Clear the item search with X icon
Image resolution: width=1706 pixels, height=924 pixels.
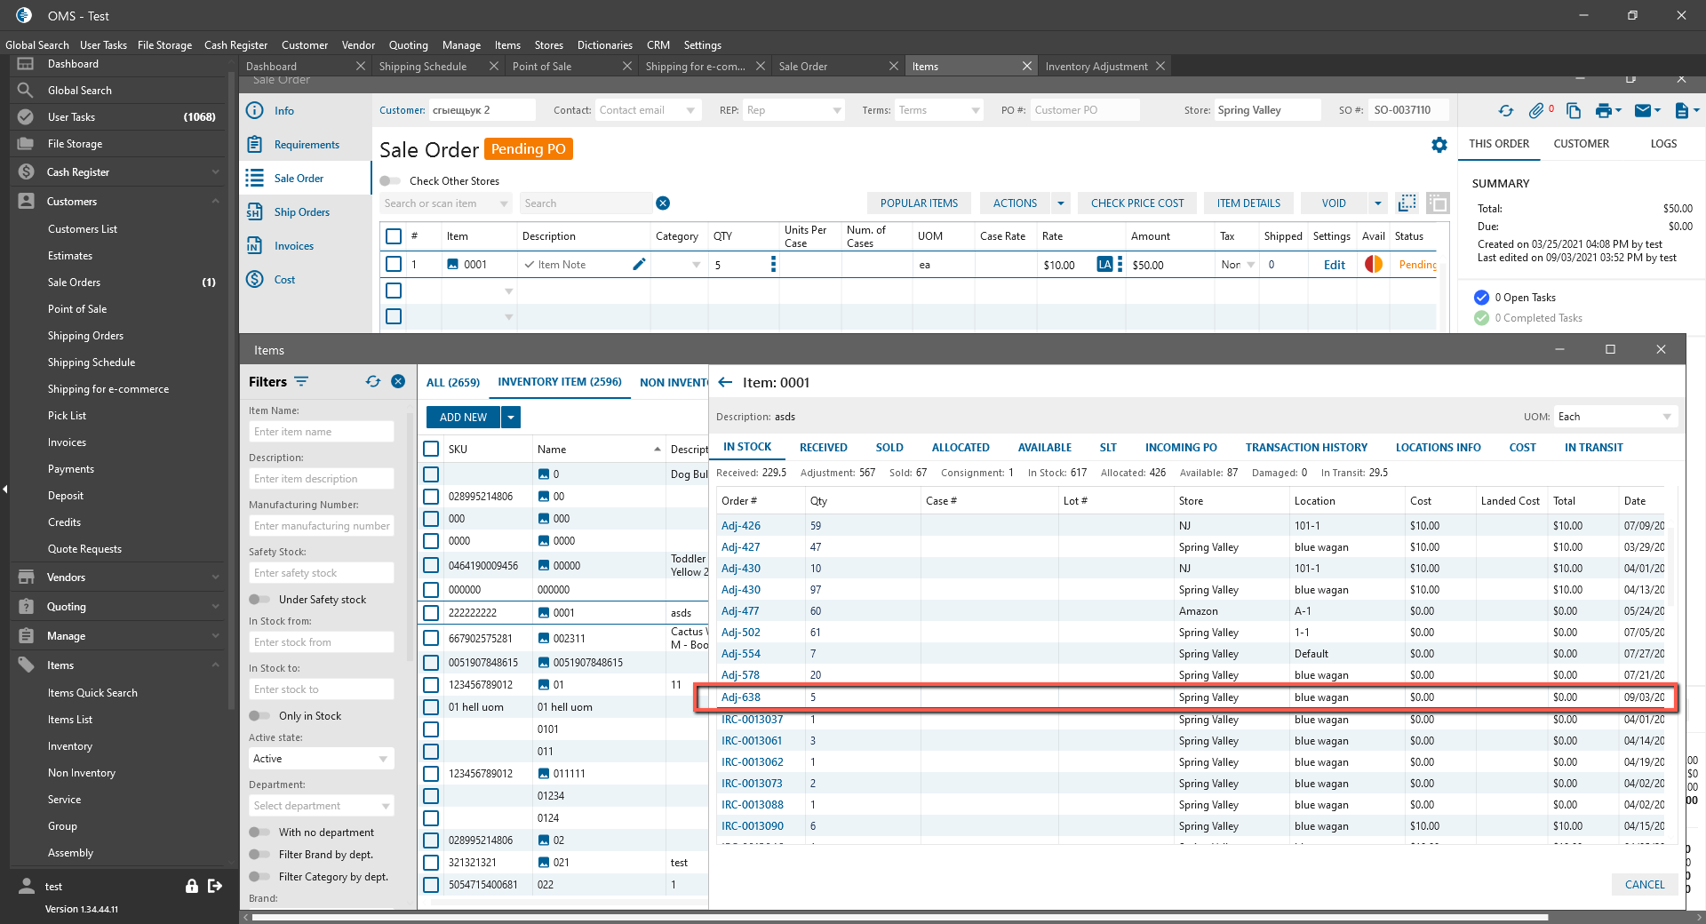(663, 203)
